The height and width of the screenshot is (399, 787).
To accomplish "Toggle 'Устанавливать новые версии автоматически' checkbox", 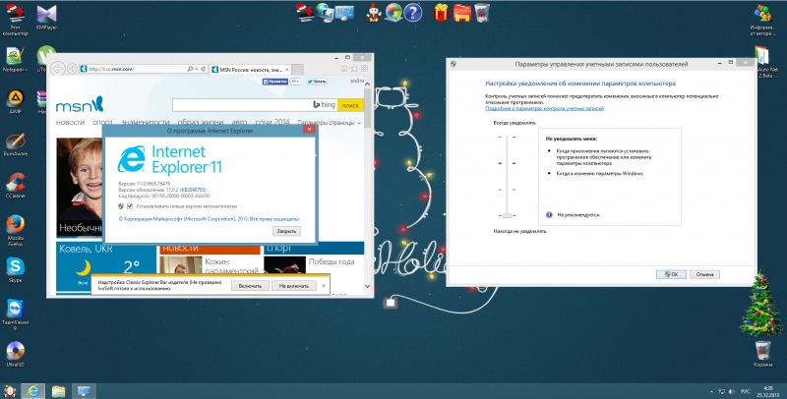I will pos(130,206).
